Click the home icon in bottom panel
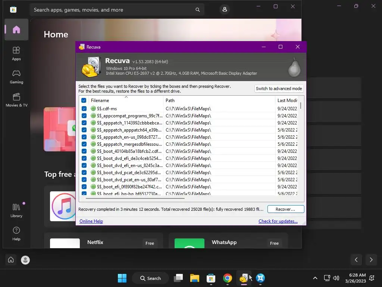The image size is (382, 287). (x=11, y=260)
